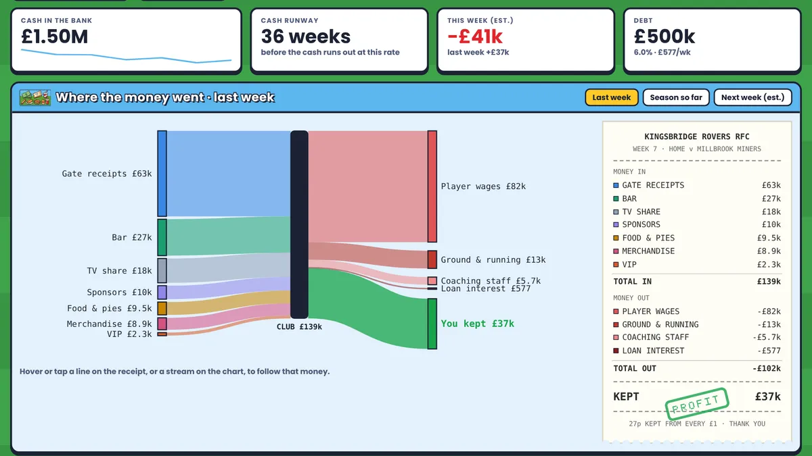Image resolution: width=812 pixels, height=456 pixels.
Task: Click the 'Coaching staff £5.7k' chart label
Action: (x=491, y=281)
